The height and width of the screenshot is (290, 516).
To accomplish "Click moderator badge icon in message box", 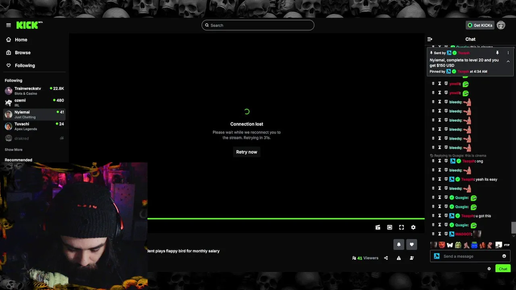I will [x=437, y=256].
